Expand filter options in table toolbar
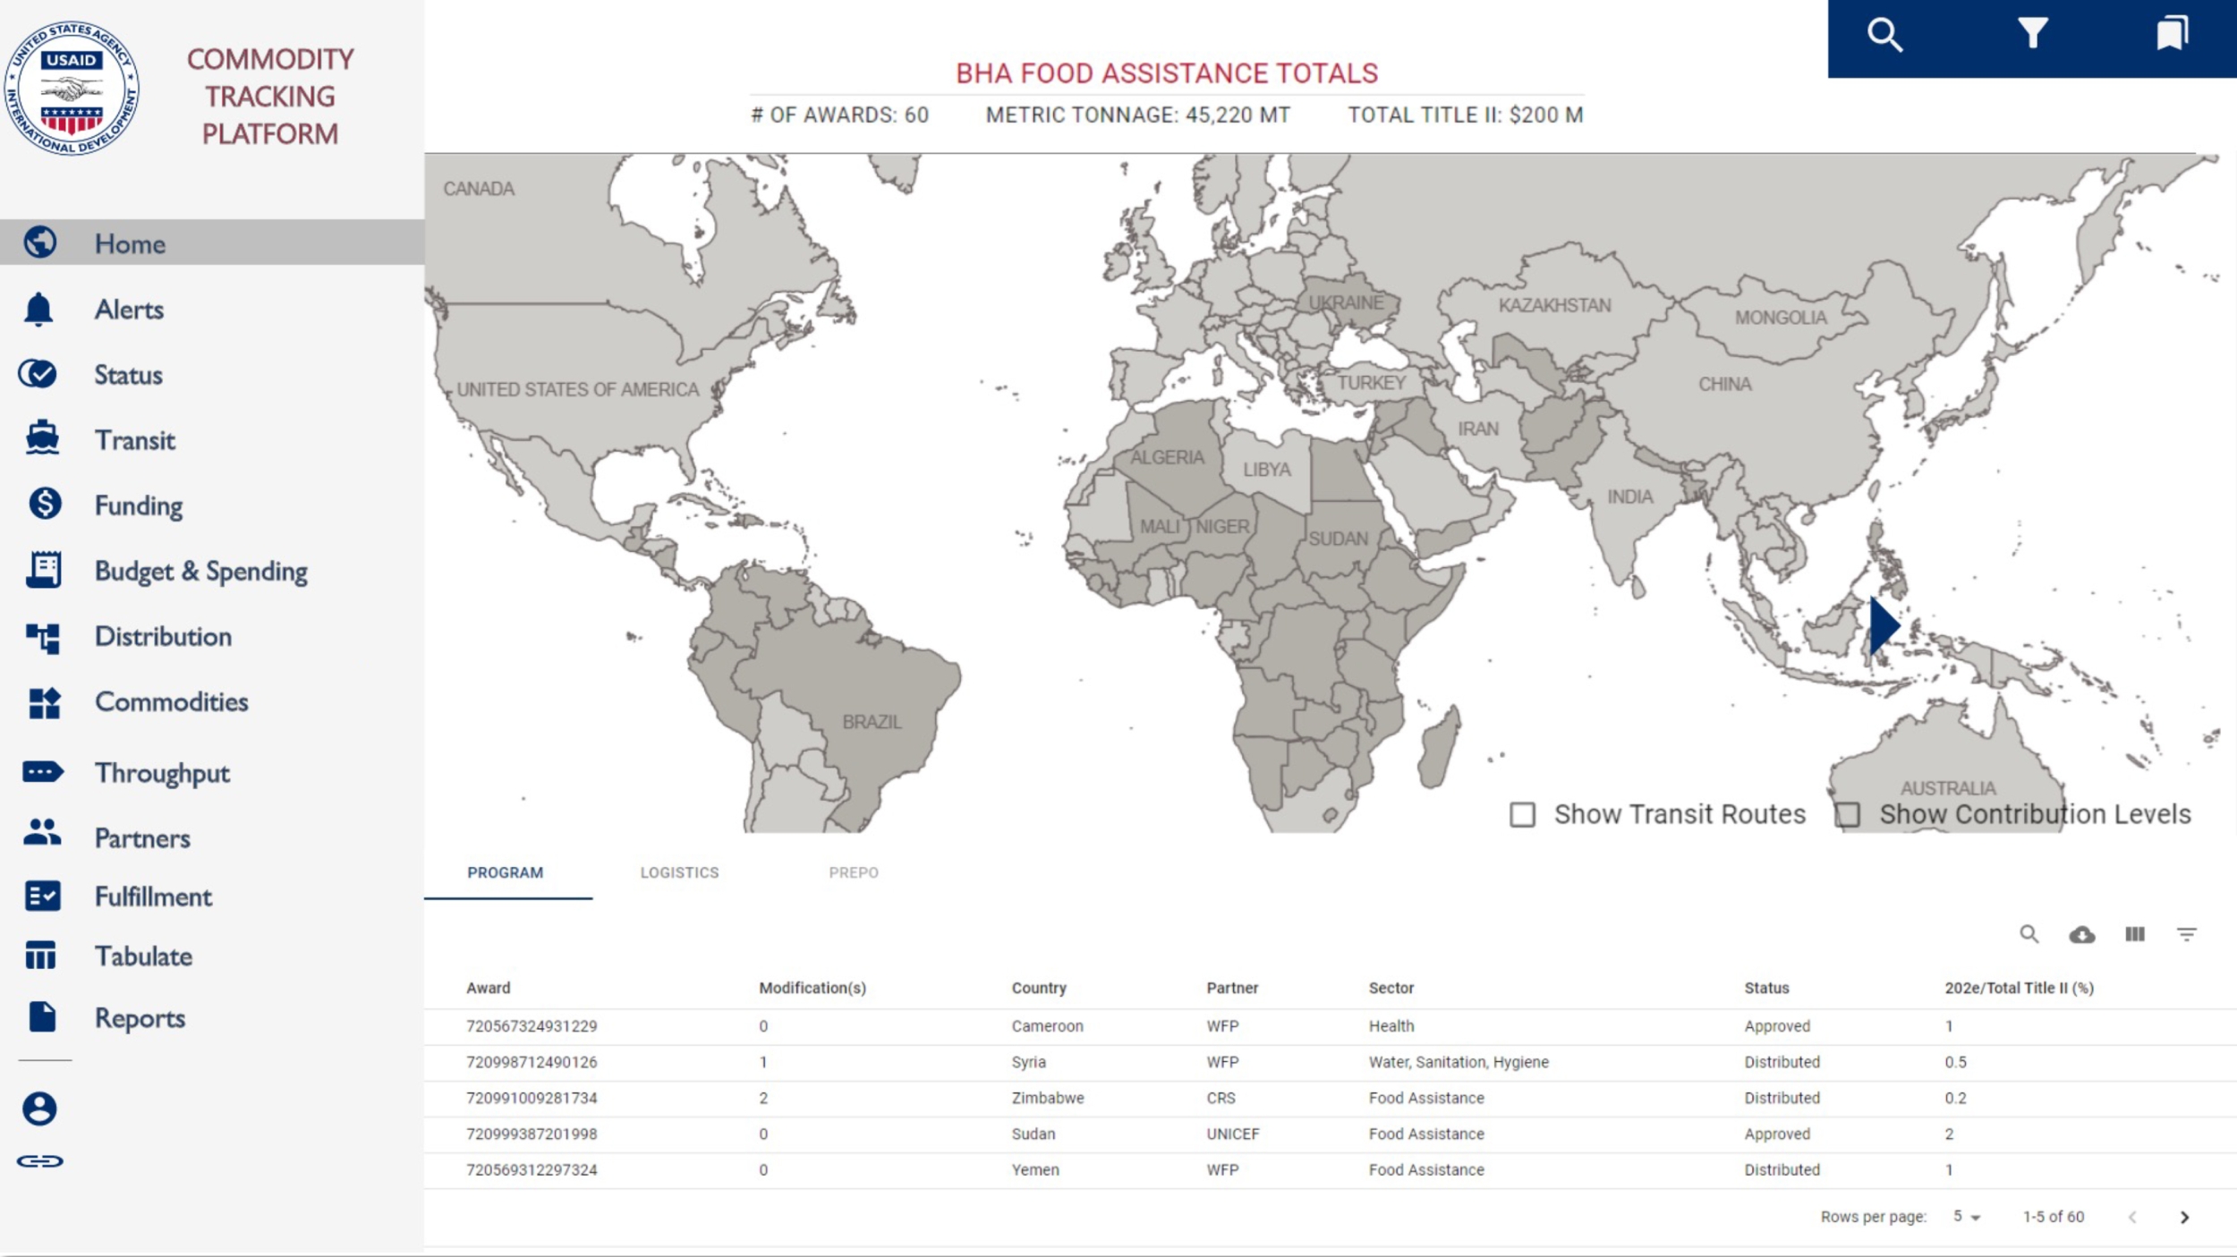The width and height of the screenshot is (2237, 1257). click(x=2188, y=933)
